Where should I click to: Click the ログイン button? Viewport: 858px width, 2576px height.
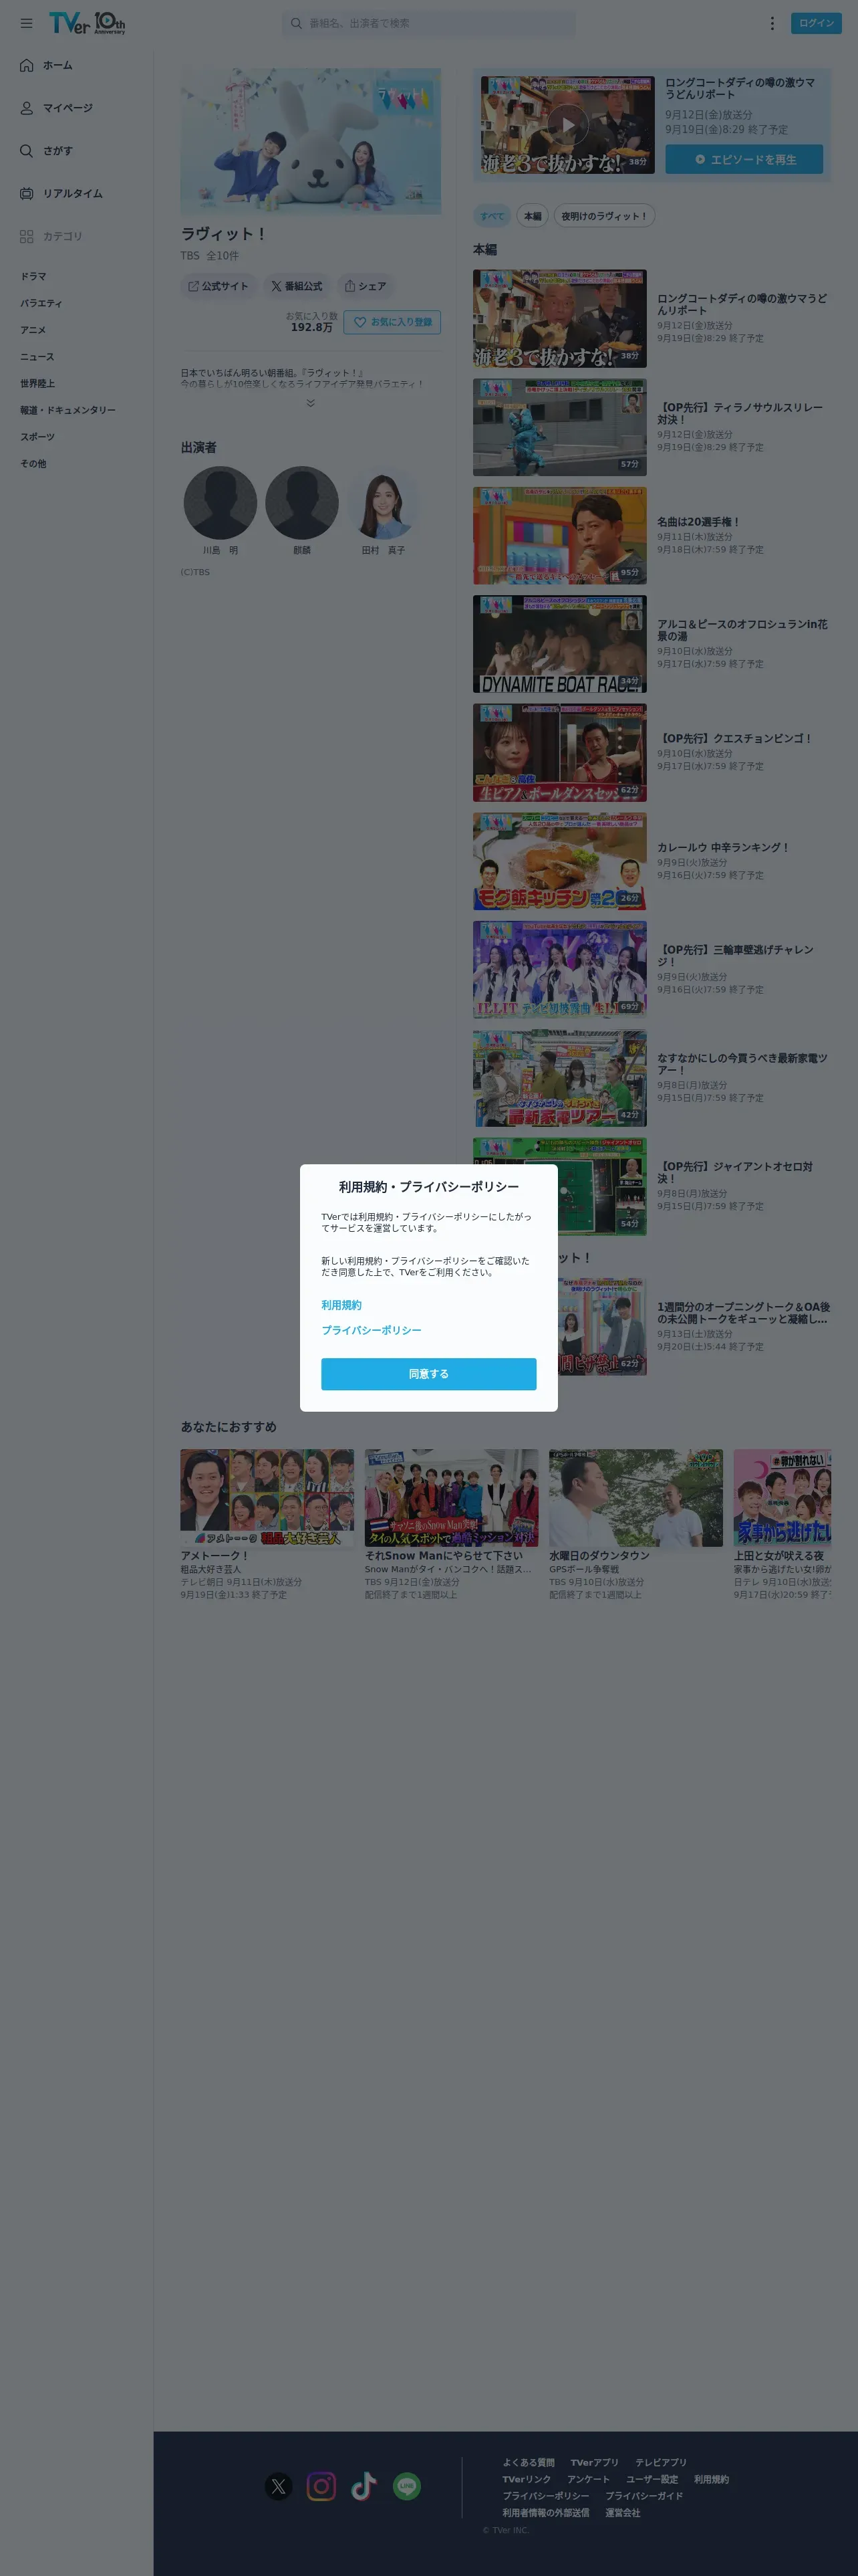coord(816,23)
